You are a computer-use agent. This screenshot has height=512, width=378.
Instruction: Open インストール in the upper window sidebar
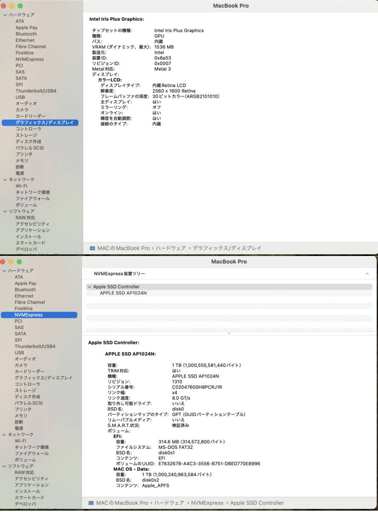[x=29, y=236]
